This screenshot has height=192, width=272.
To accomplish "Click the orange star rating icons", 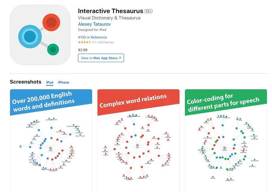I will [84, 42].
